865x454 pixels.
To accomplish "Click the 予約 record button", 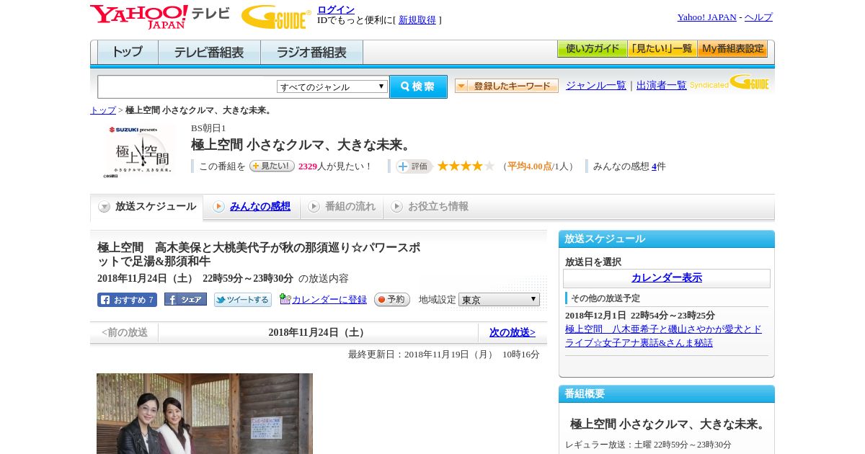I will pyautogui.click(x=392, y=300).
